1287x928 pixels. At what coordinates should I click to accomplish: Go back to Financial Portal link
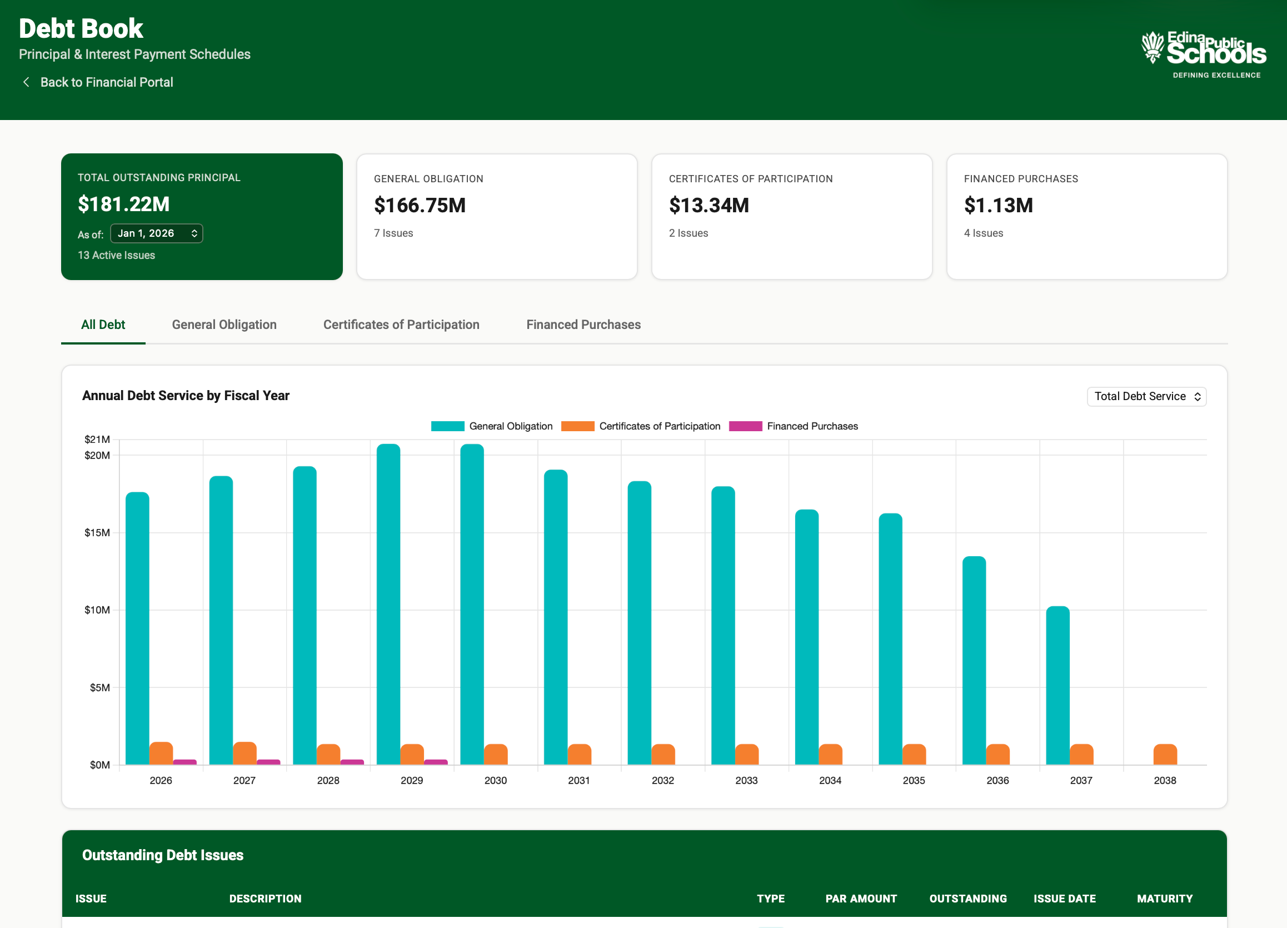point(107,82)
